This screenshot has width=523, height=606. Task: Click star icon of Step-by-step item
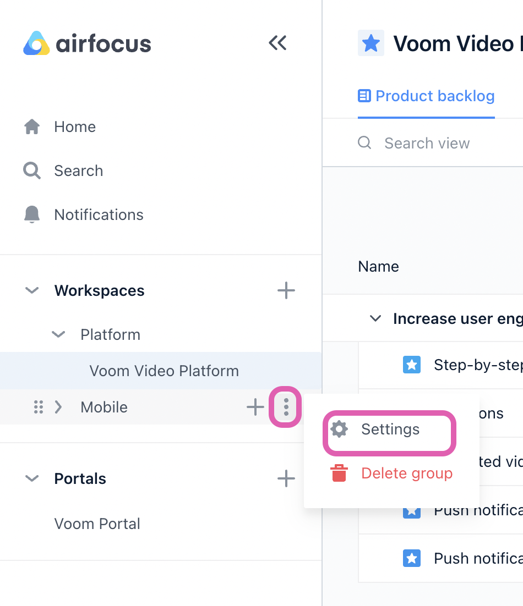point(412,365)
